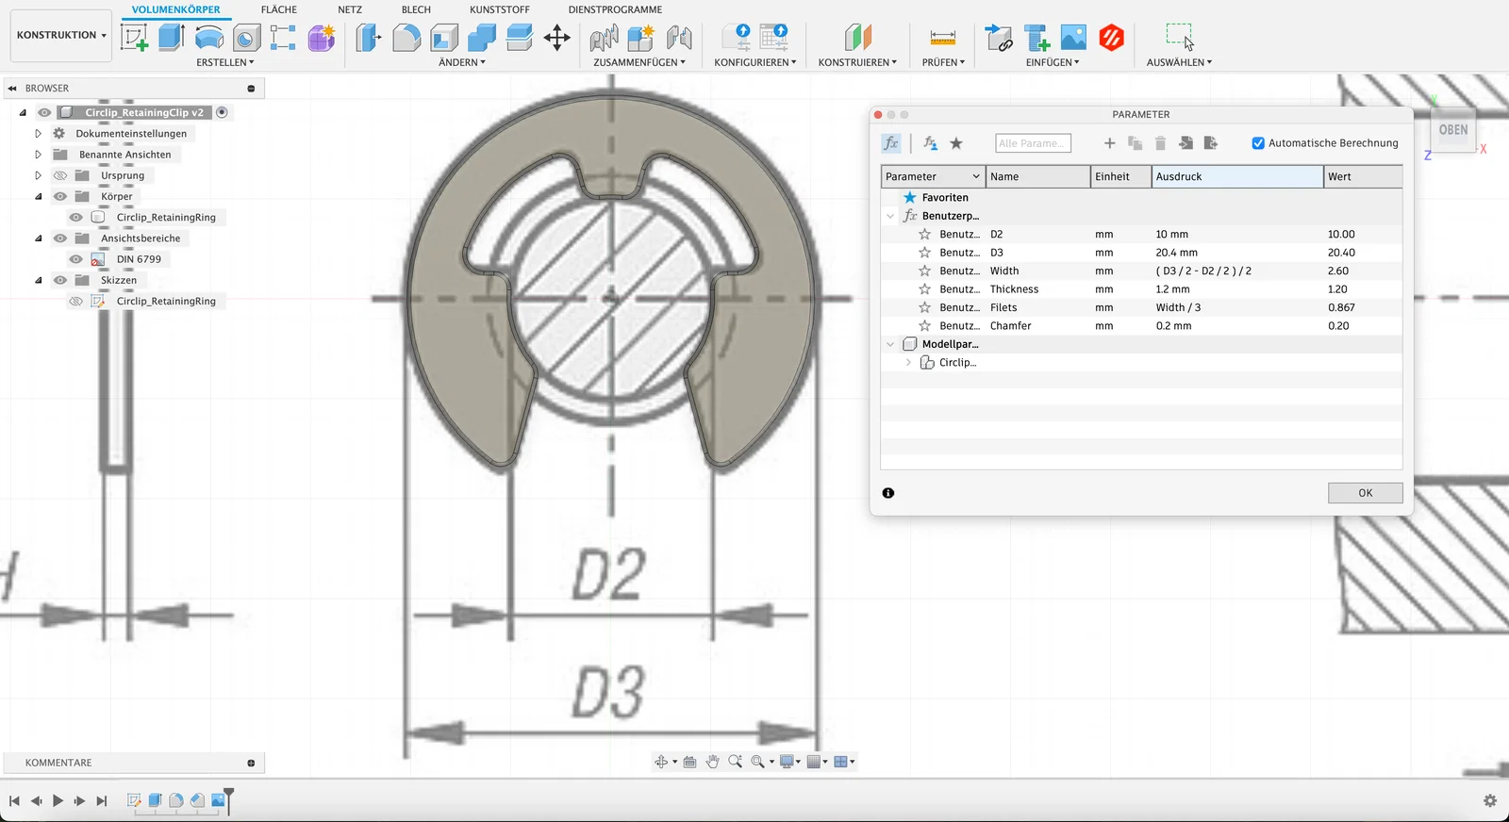Select the Revolve tool in toolbar
Screen dimensions: 1509x822
[x=208, y=38]
